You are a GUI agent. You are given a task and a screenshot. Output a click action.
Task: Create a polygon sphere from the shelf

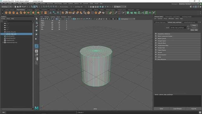point(6,13)
